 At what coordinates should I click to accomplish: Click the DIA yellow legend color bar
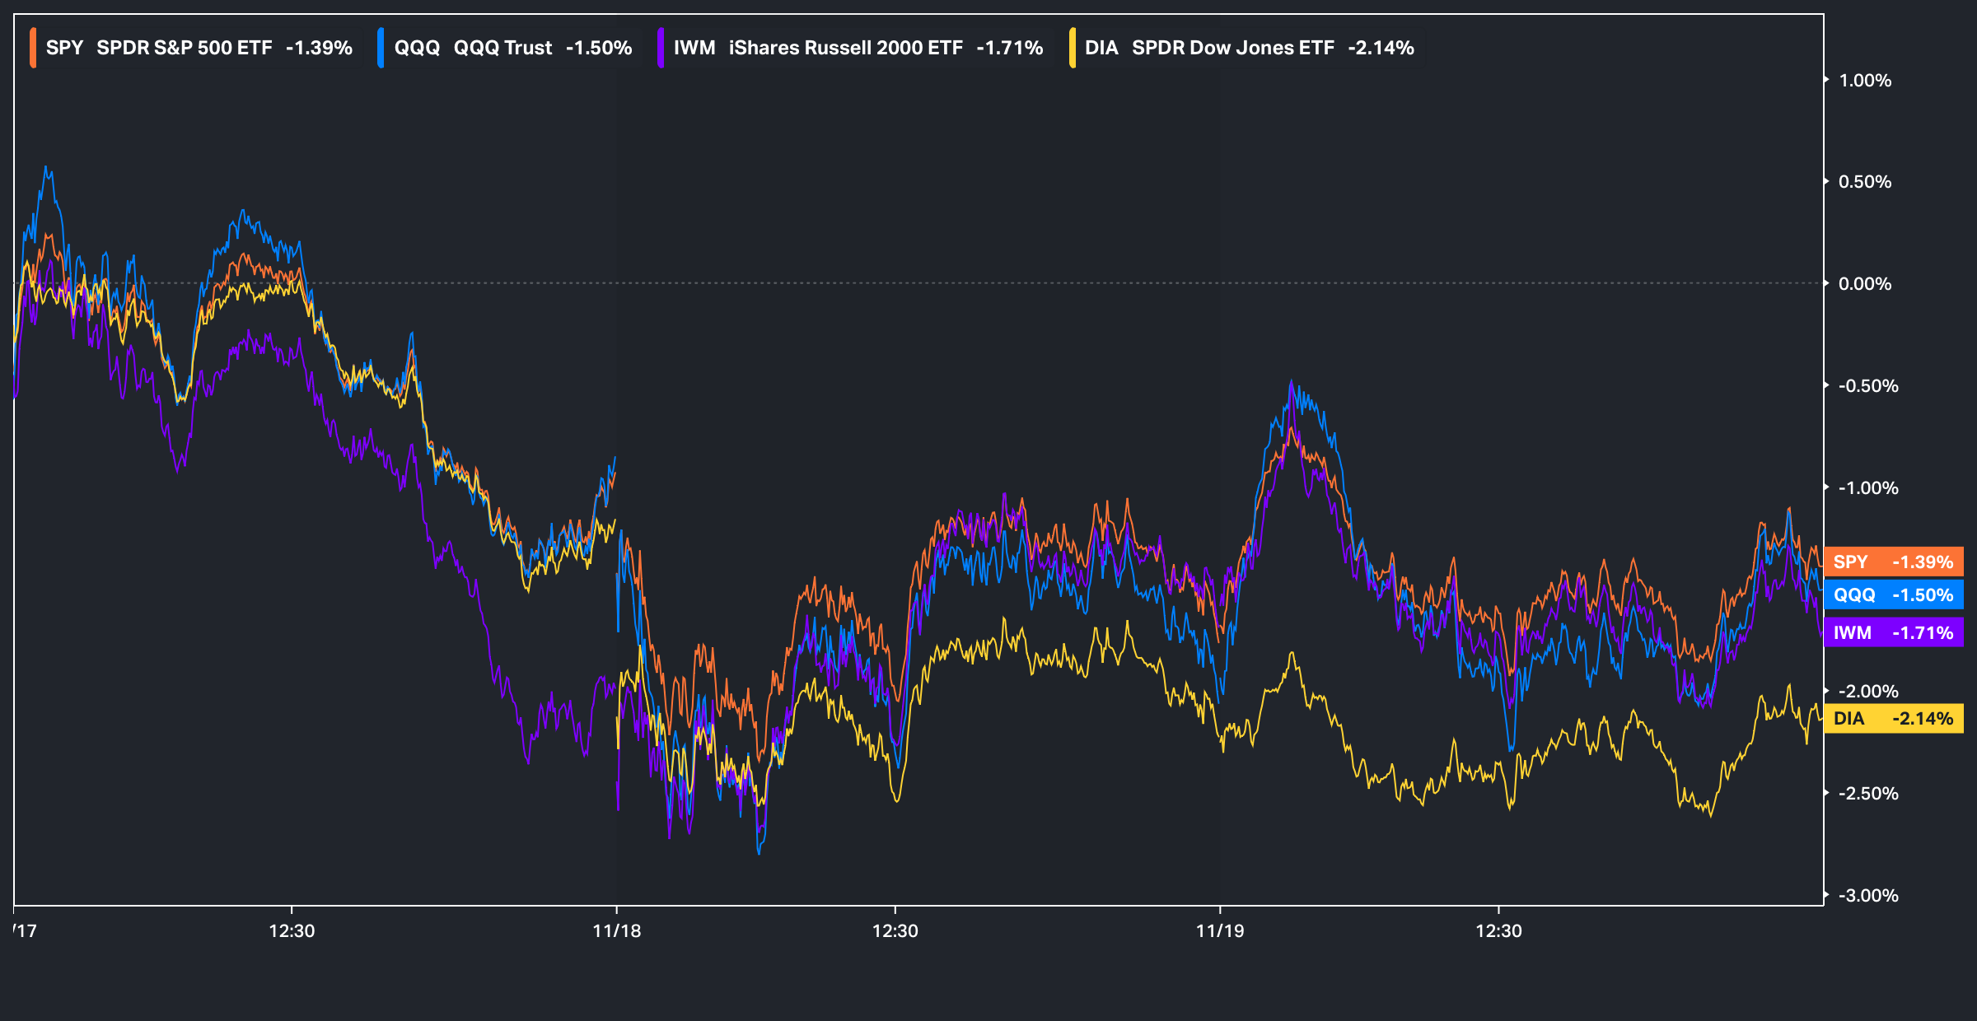(1072, 48)
